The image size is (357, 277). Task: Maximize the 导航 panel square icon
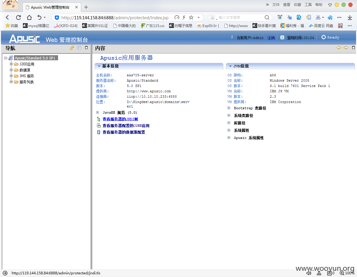(x=86, y=48)
